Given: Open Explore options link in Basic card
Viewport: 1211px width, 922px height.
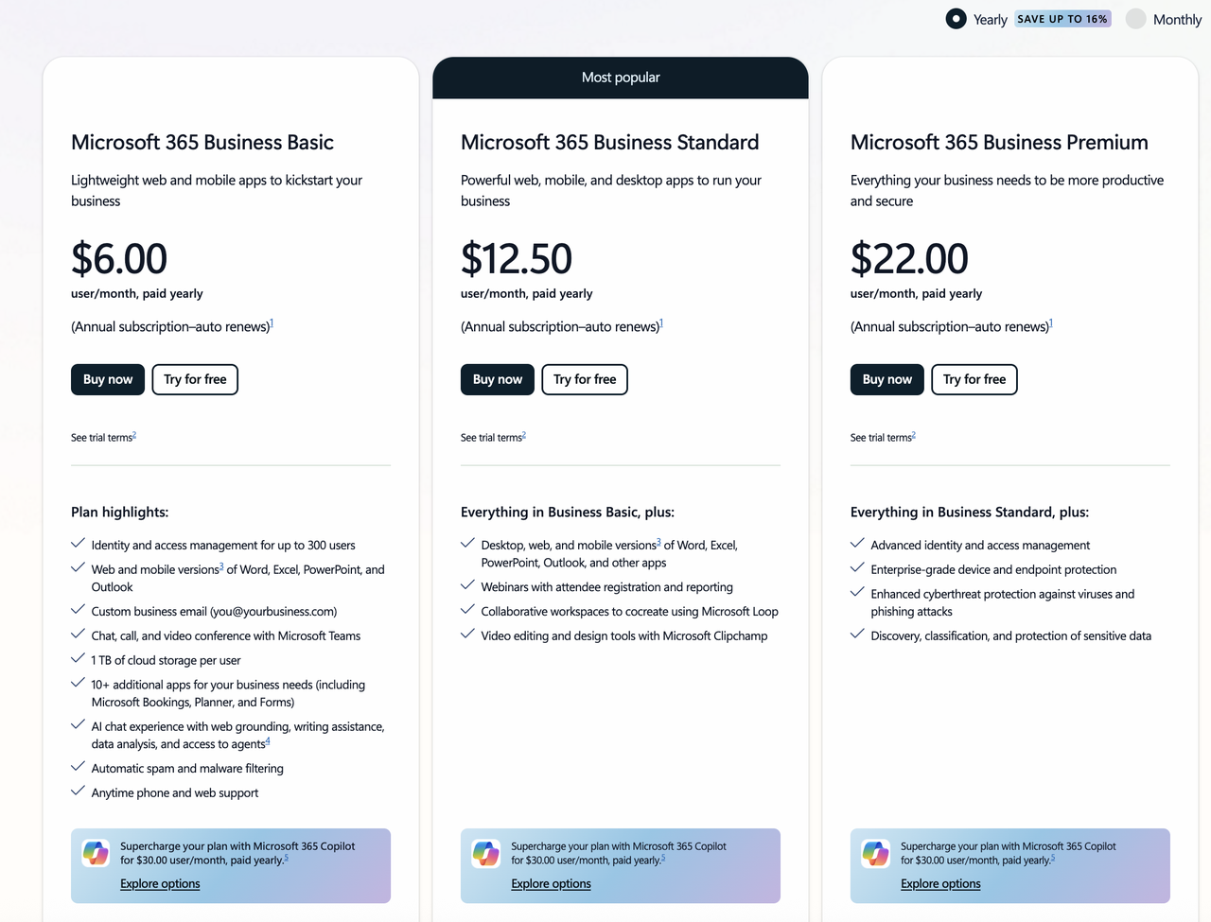Looking at the screenshot, I should click(160, 883).
